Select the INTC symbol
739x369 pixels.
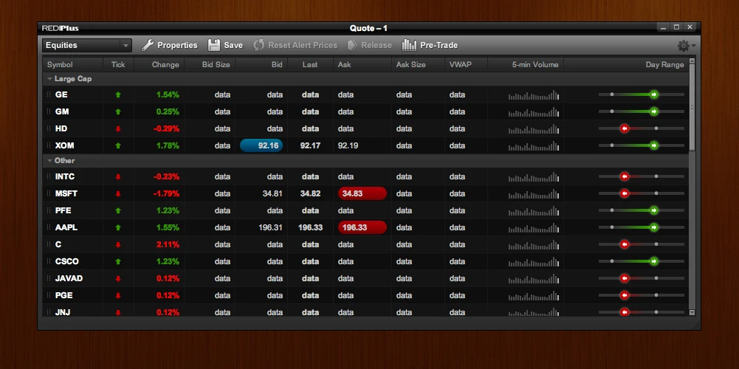[64, 176]
